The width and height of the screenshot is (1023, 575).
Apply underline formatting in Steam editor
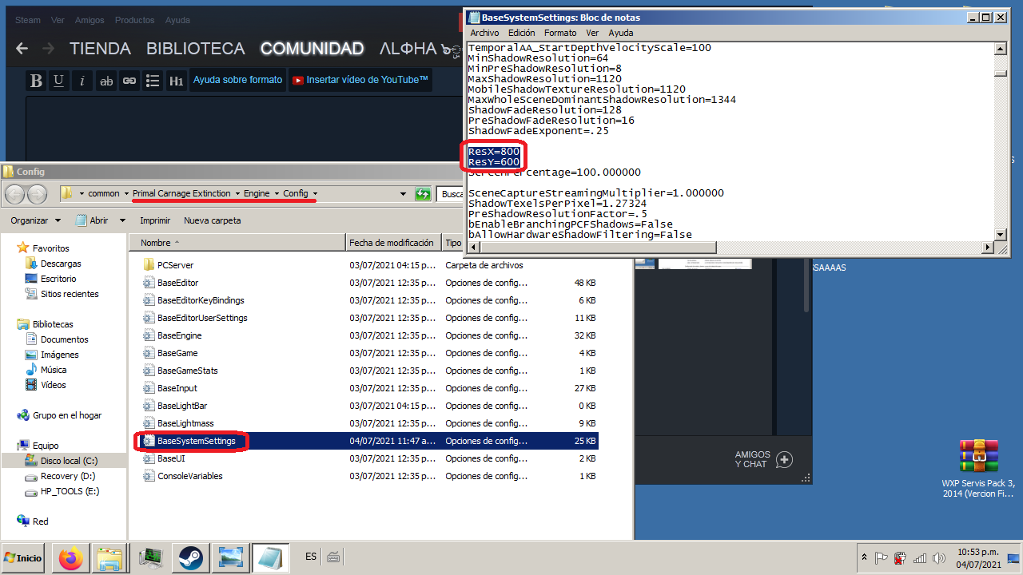(58, 81)
